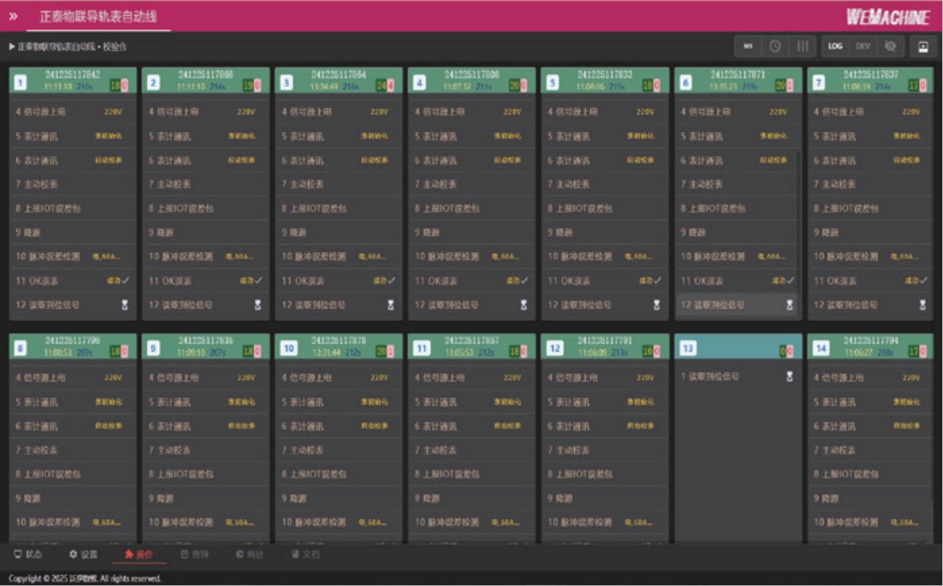Select the 正泰物联导轨表自动线 header tab
The image size is (943, 586).
tap(98, 17)
